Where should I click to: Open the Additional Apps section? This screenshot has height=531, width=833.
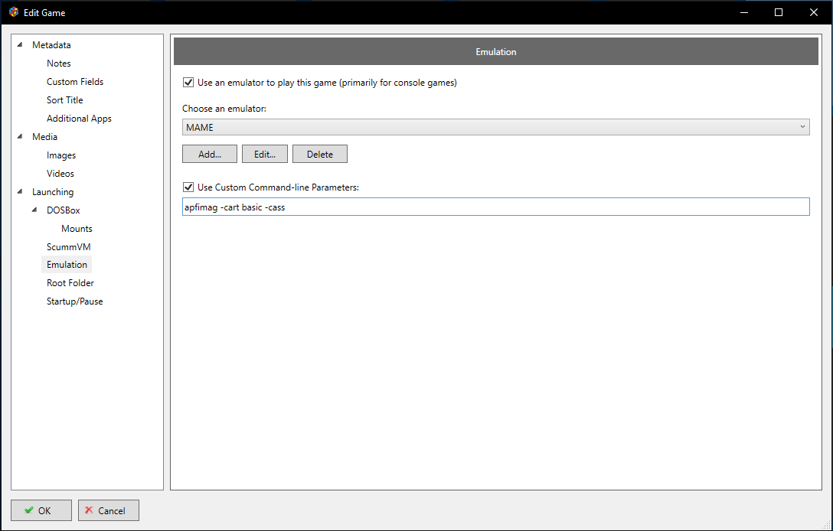(79, 119)
